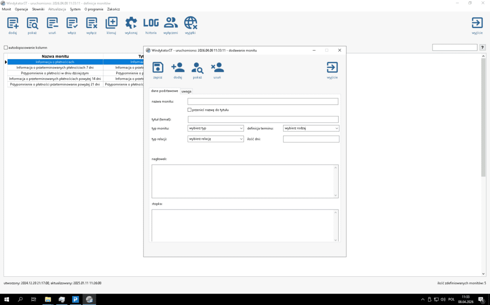Click the question mark help button
The width and height of the screenshot is (490, 305).
(x=482, y=48)
